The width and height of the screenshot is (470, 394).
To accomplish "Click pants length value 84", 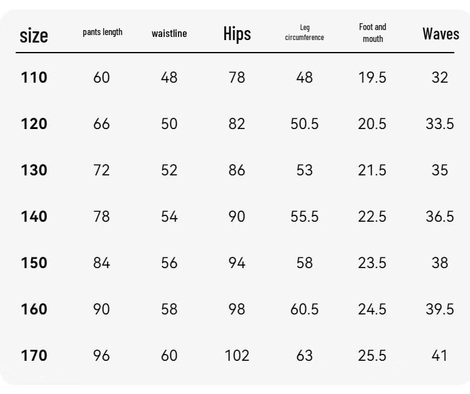I will pyautogui.click(x=102, y=262).
